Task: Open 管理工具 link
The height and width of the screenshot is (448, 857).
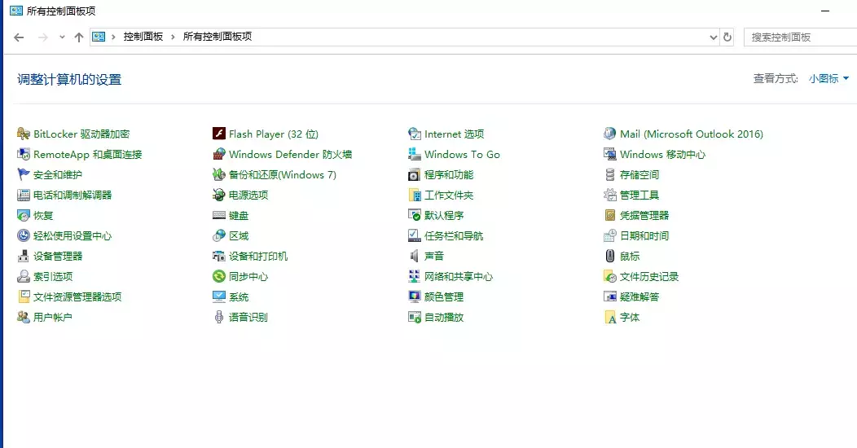Action: click(x=639, y=195)
